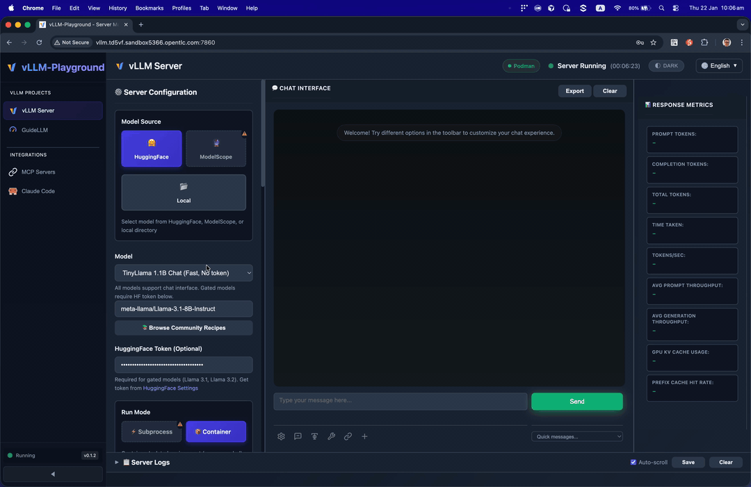Open the Chrome profile avatar
751x487 pixels.
point(727,42)
